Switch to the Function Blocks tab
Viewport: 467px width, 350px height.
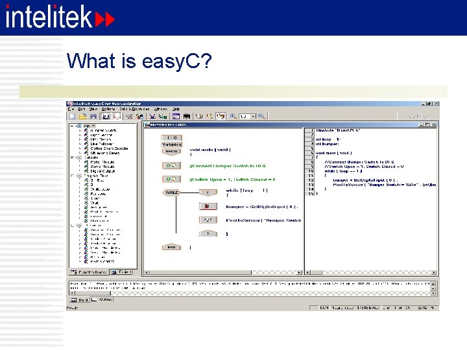[x=89, y=272]
